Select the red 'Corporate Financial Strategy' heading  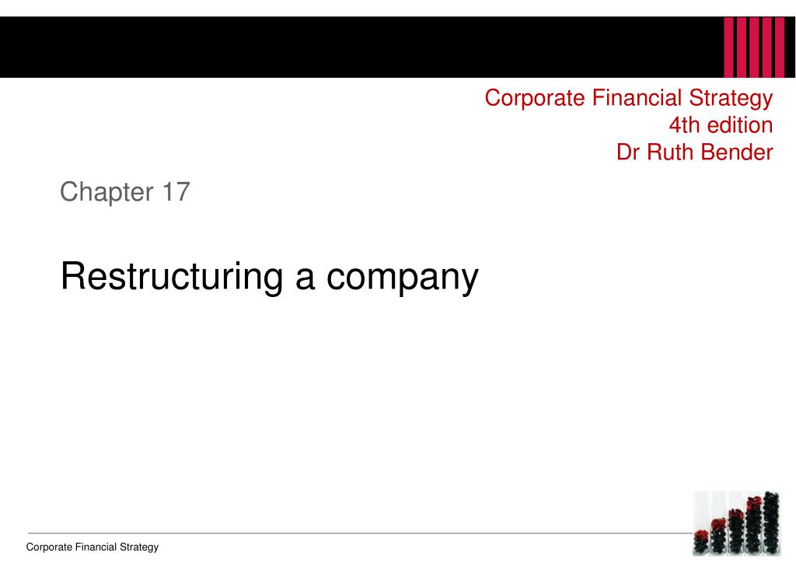coord(628,98)
